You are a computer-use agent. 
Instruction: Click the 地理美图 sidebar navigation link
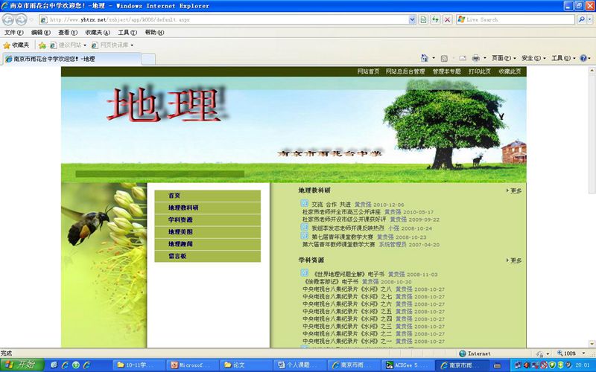[180, 231]
